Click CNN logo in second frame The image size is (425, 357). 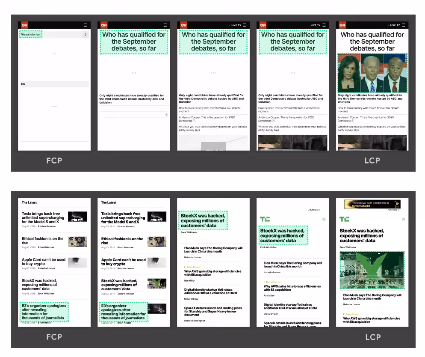104,25
